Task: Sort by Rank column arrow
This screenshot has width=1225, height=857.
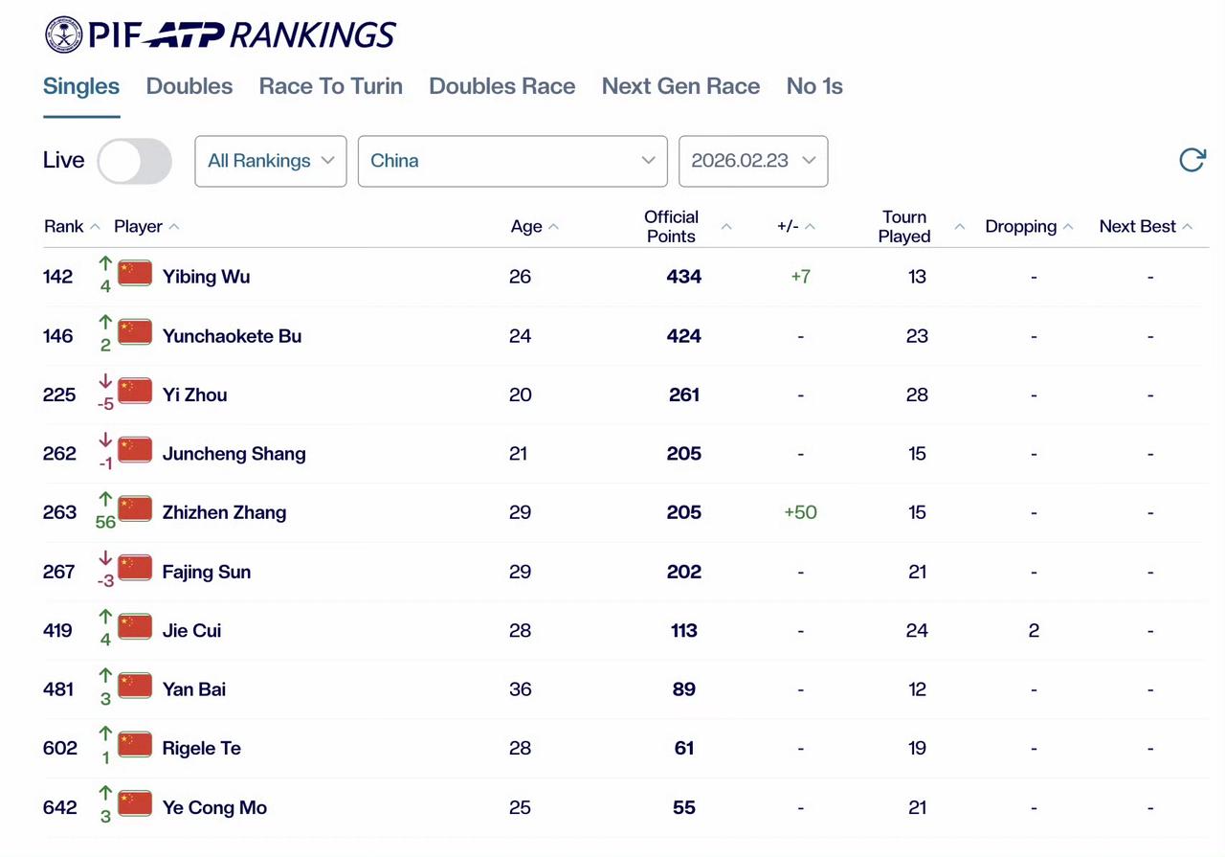Action: tap(95, 227)
